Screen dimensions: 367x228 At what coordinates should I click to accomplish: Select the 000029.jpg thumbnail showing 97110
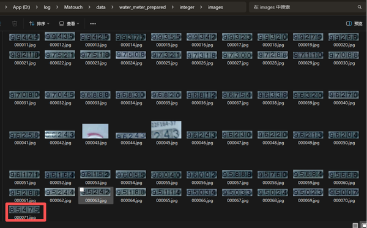coord(308,55)
